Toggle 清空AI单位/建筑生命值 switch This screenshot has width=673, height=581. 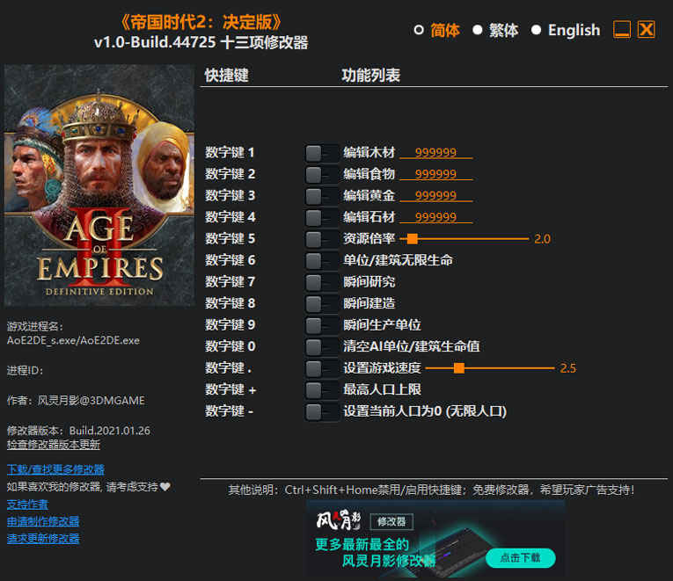[321, 346]
